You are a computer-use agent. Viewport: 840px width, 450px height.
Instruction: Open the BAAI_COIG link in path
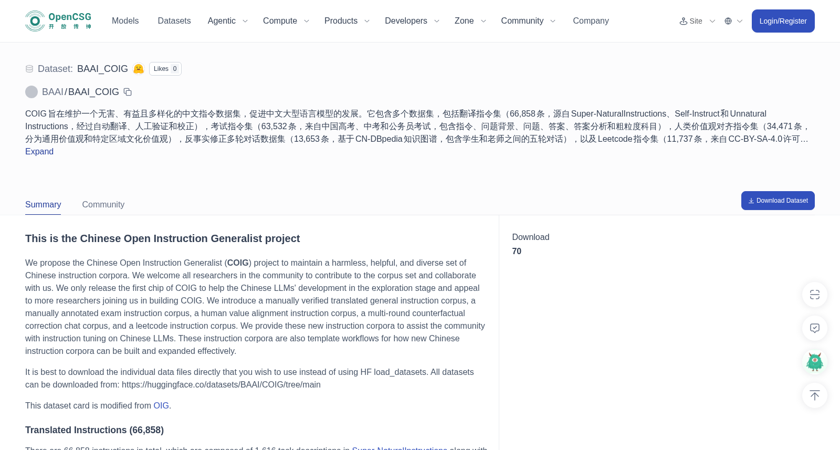pyautogui.click(x=93, y=92)
